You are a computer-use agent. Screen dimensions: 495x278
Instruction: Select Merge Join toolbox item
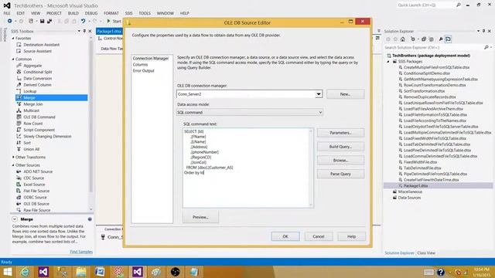pos(32,104)
